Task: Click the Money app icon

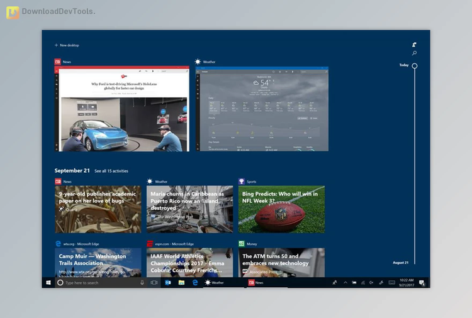Action: [242, 244]
